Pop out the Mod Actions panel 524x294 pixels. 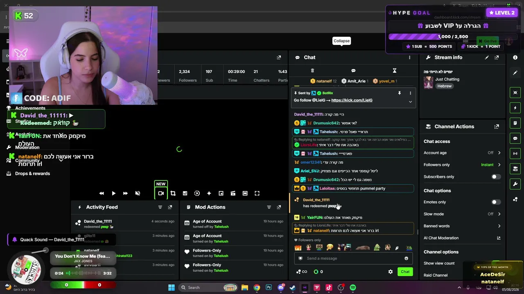coord(279,207)
